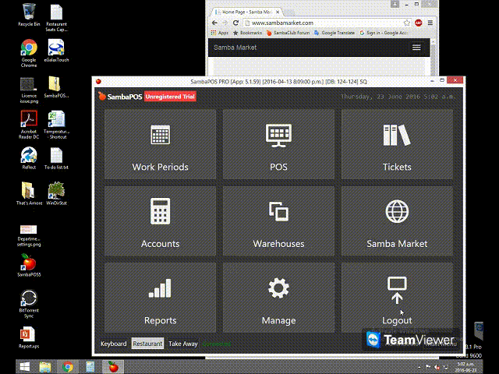Click the Chrome back arrow

click(x=214, y=23)
